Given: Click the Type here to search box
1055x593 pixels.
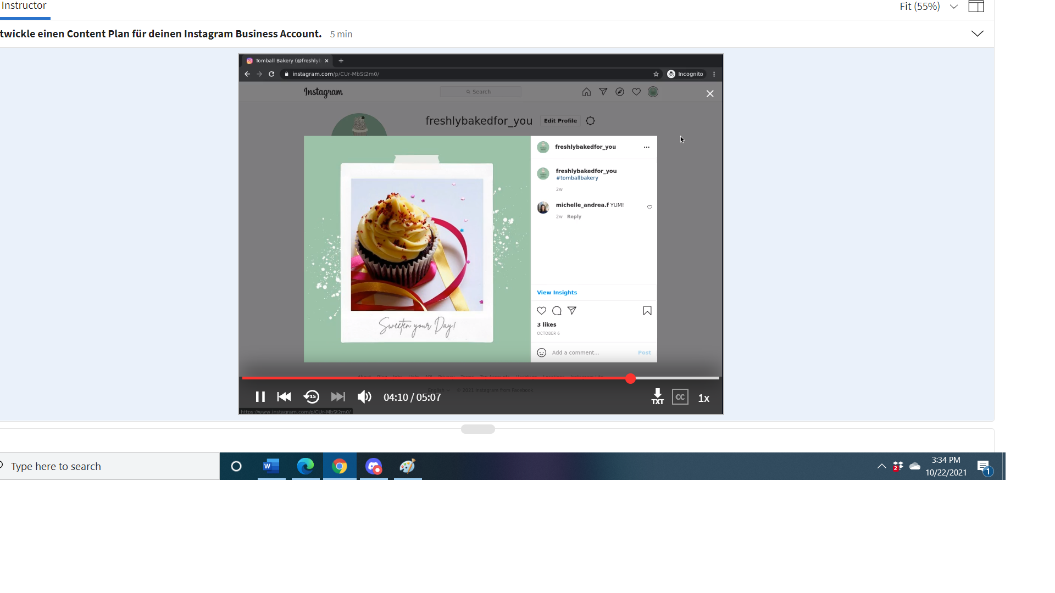Looking at the screenshot, I should click(110, 466).
